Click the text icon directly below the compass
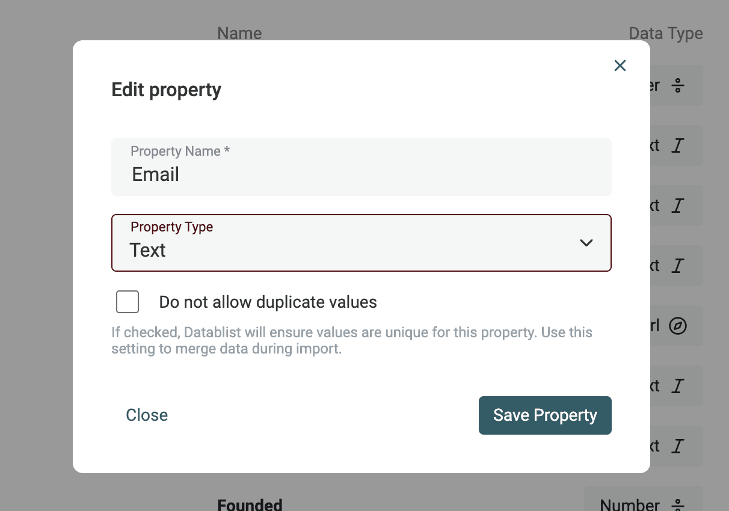The height and width of the screenshot is (511, 729). pos(678,386)
